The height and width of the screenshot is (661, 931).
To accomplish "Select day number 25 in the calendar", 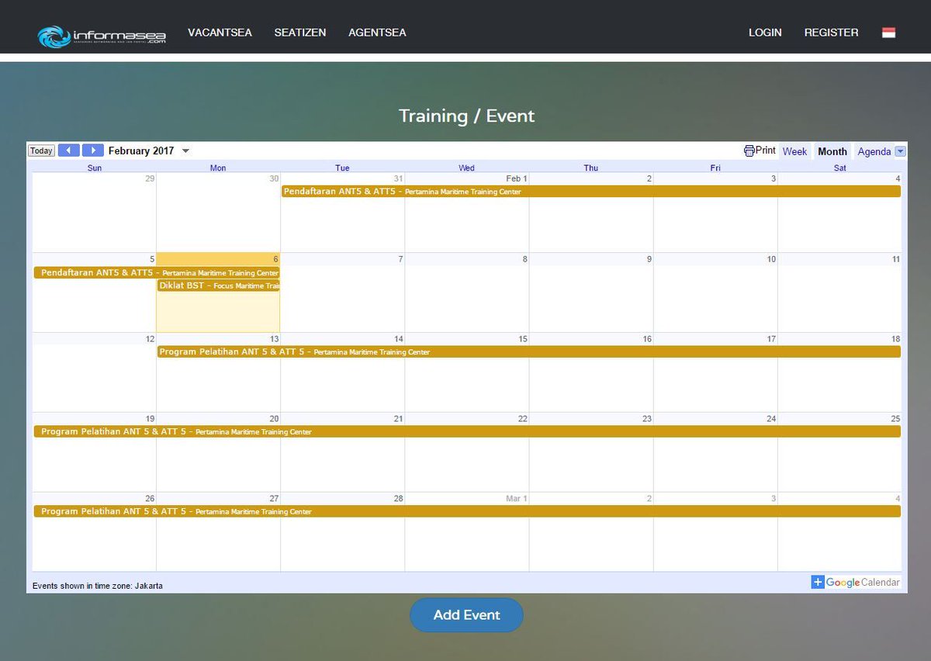I will pyautogui.click(x=895, y=419).
